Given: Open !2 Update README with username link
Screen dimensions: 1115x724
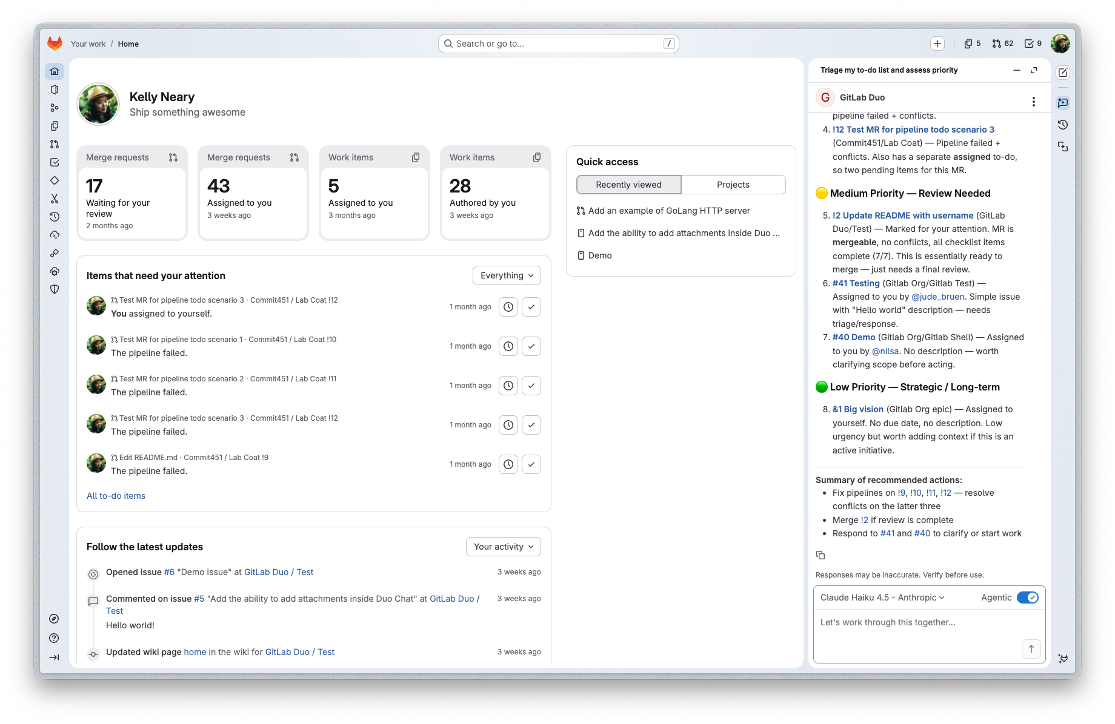Looking at the screenshot, I should click(903, 216).
